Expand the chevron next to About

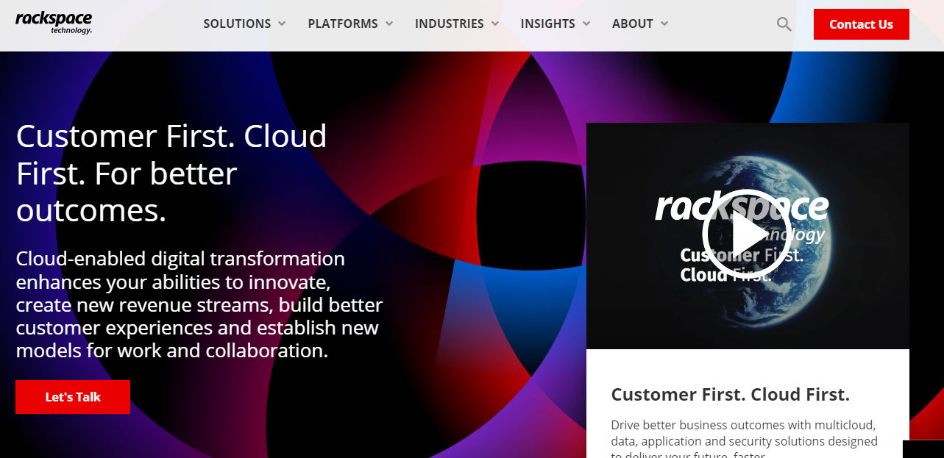[x=664, y=24]
